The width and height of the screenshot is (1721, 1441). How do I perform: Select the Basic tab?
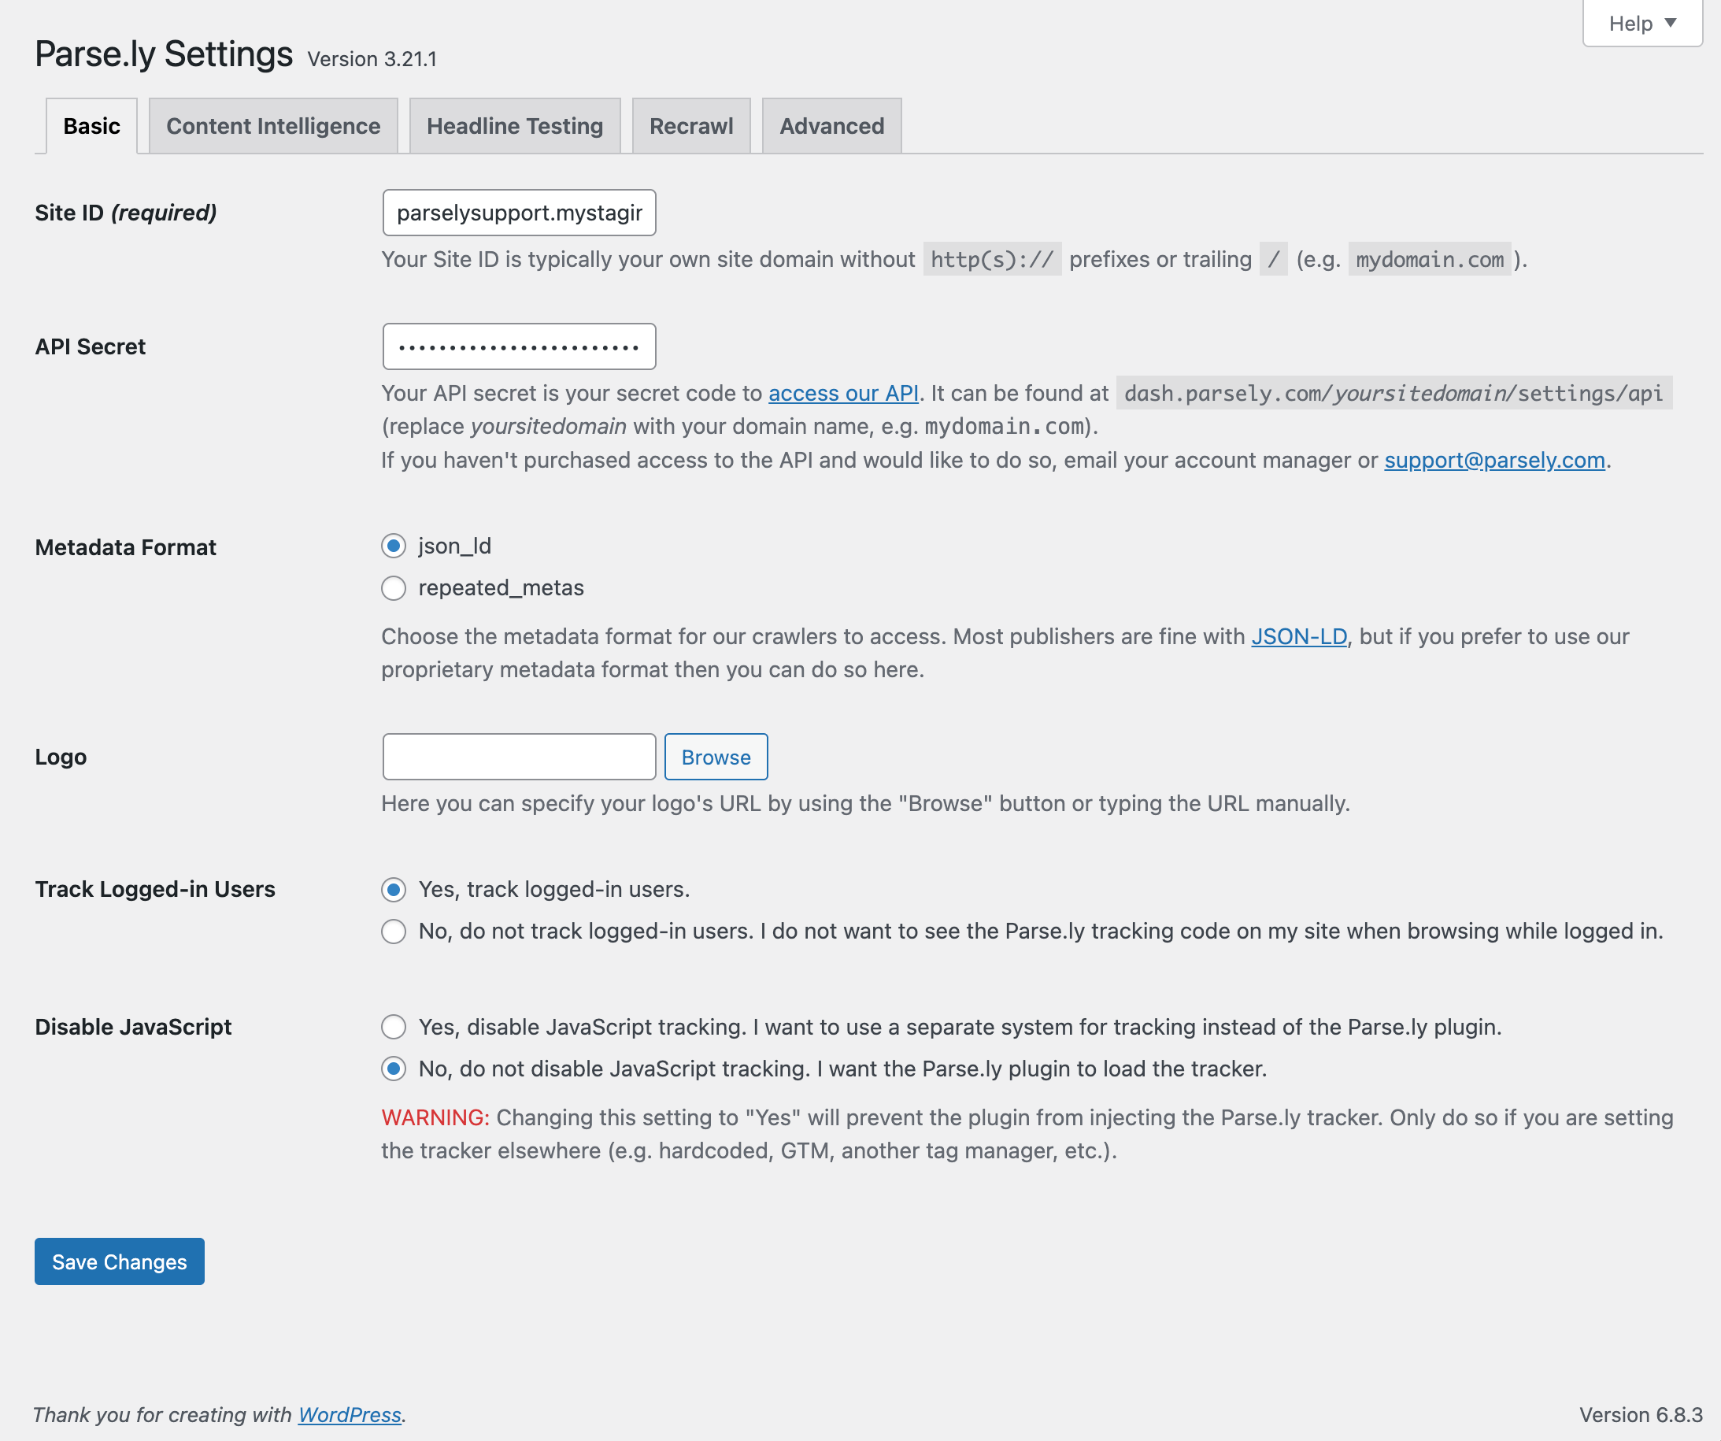click(91, 126)
